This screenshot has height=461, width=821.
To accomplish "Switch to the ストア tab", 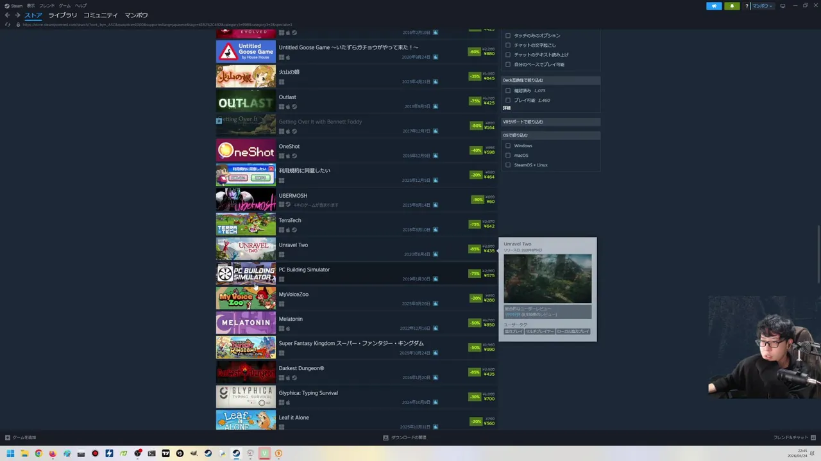I will [x=33, y=15].
